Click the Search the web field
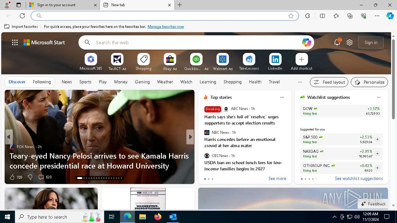 (196, 42)
